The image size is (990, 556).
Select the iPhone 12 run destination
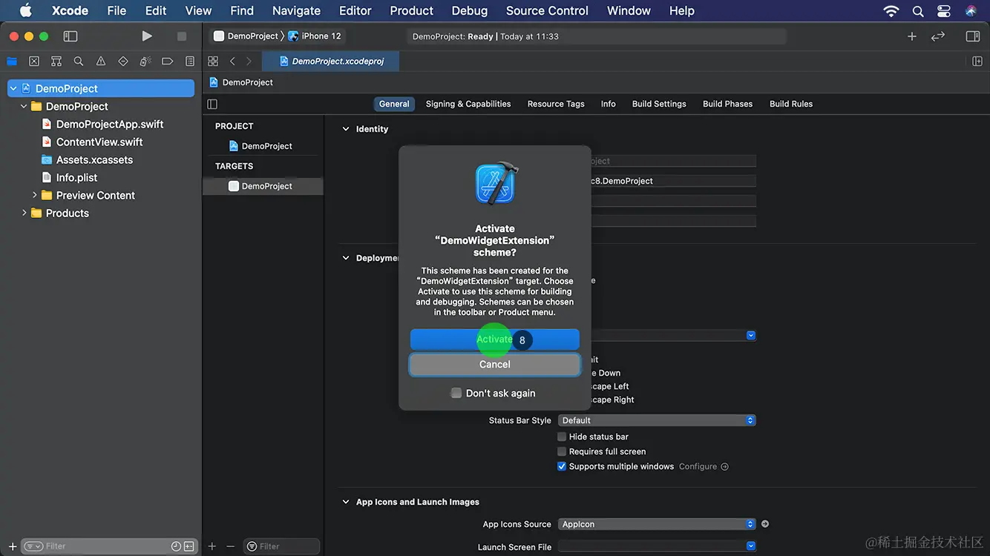315,36
